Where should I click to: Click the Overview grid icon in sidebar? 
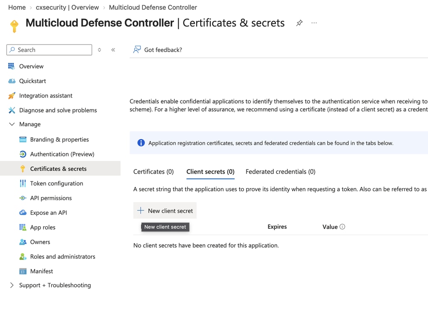click(12, 66)
